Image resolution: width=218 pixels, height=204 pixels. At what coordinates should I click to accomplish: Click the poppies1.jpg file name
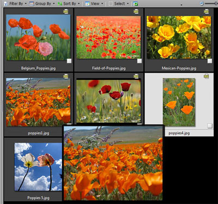click(x=39, y=133)
